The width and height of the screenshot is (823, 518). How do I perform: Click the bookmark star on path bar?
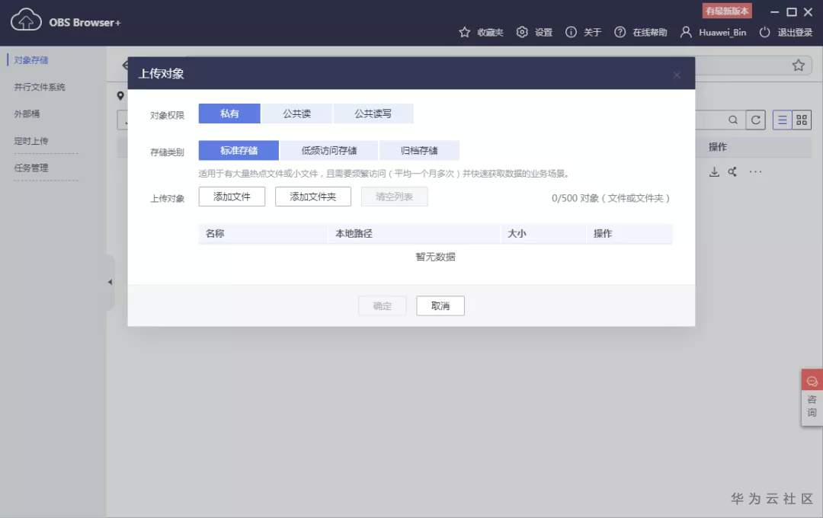799,66
